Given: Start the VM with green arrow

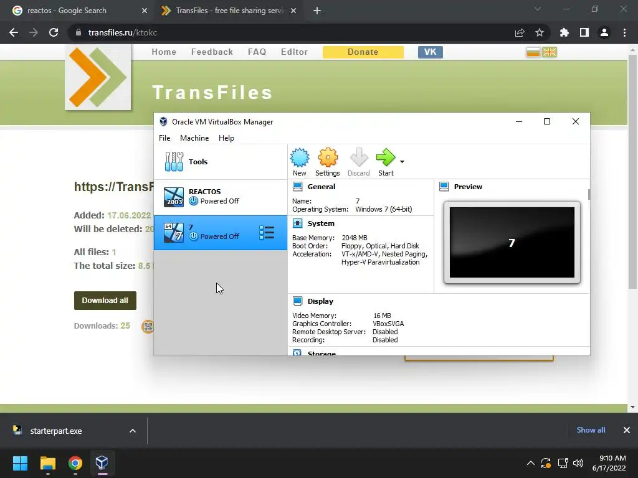Looking at the screenshot, I should click(386, 162).
